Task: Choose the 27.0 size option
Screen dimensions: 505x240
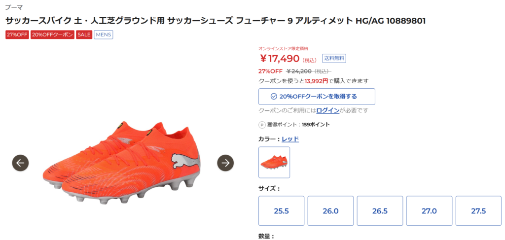Action: (429, 211)
